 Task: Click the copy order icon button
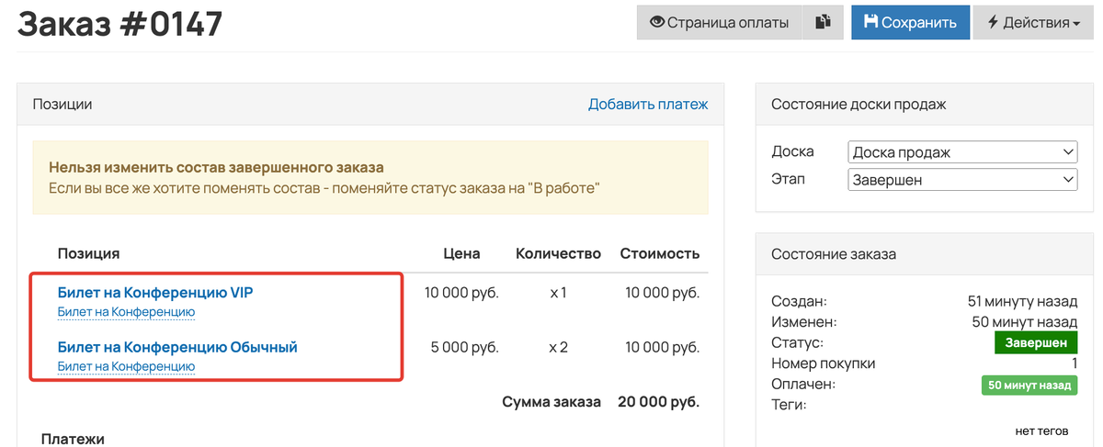[824, 23]
